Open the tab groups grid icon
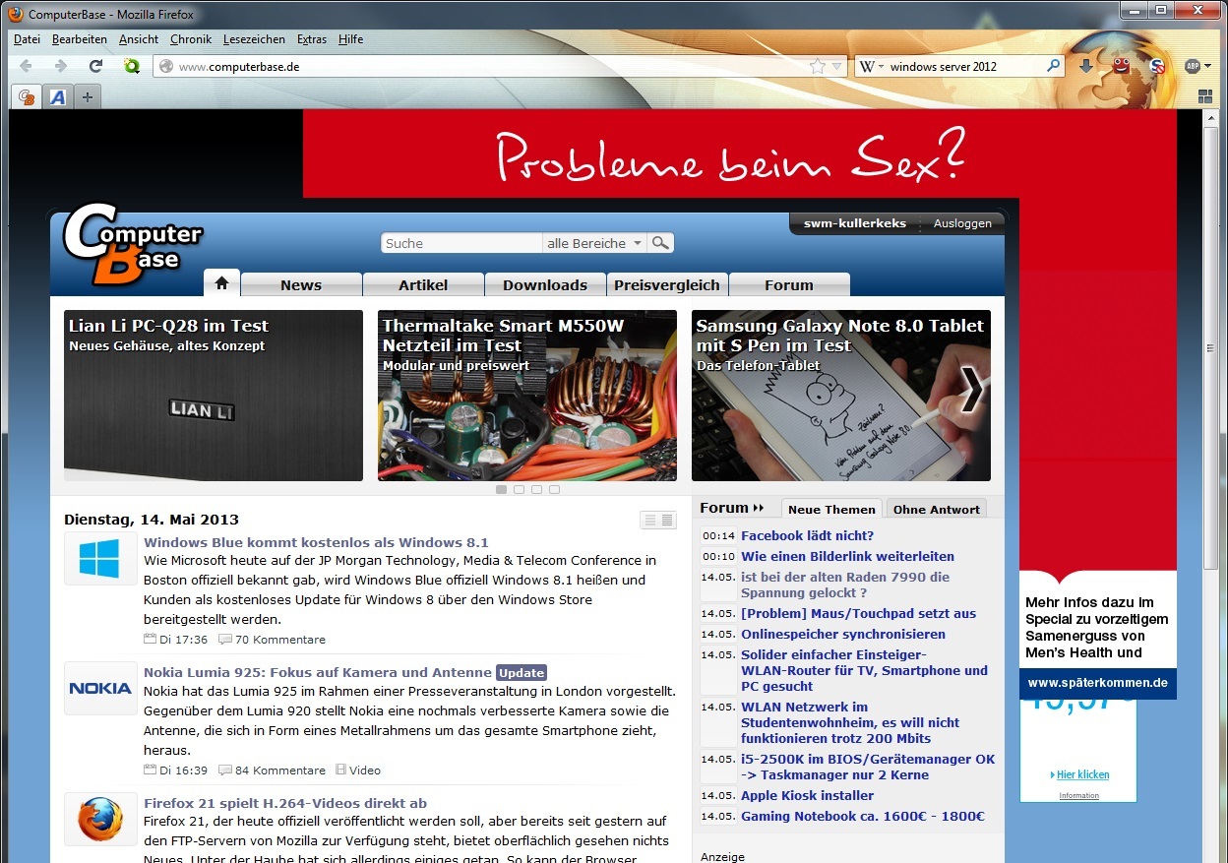 (1204, 96)
